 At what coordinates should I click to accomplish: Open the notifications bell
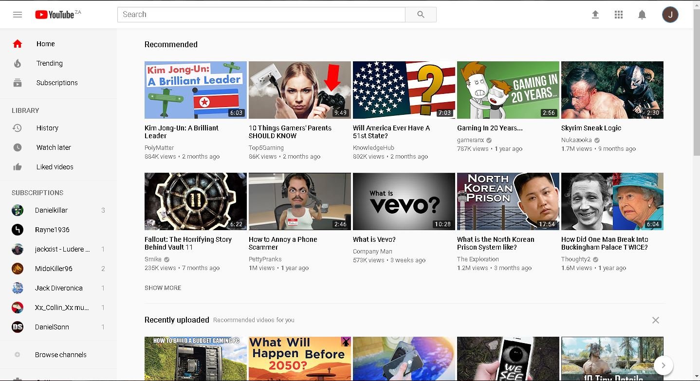[642, 15]
